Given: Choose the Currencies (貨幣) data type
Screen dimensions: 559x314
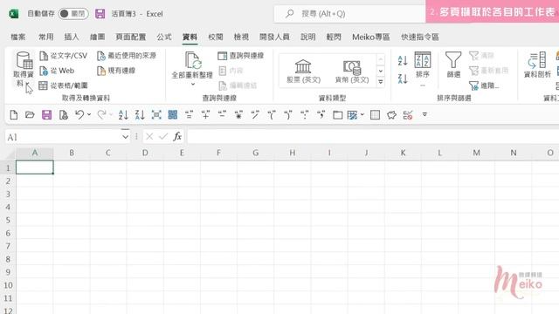Looking at the screenshot, I should (x=352, y=72).
